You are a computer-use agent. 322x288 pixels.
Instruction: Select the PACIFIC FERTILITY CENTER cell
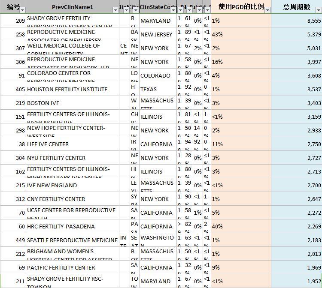click(x=73, y=267)
